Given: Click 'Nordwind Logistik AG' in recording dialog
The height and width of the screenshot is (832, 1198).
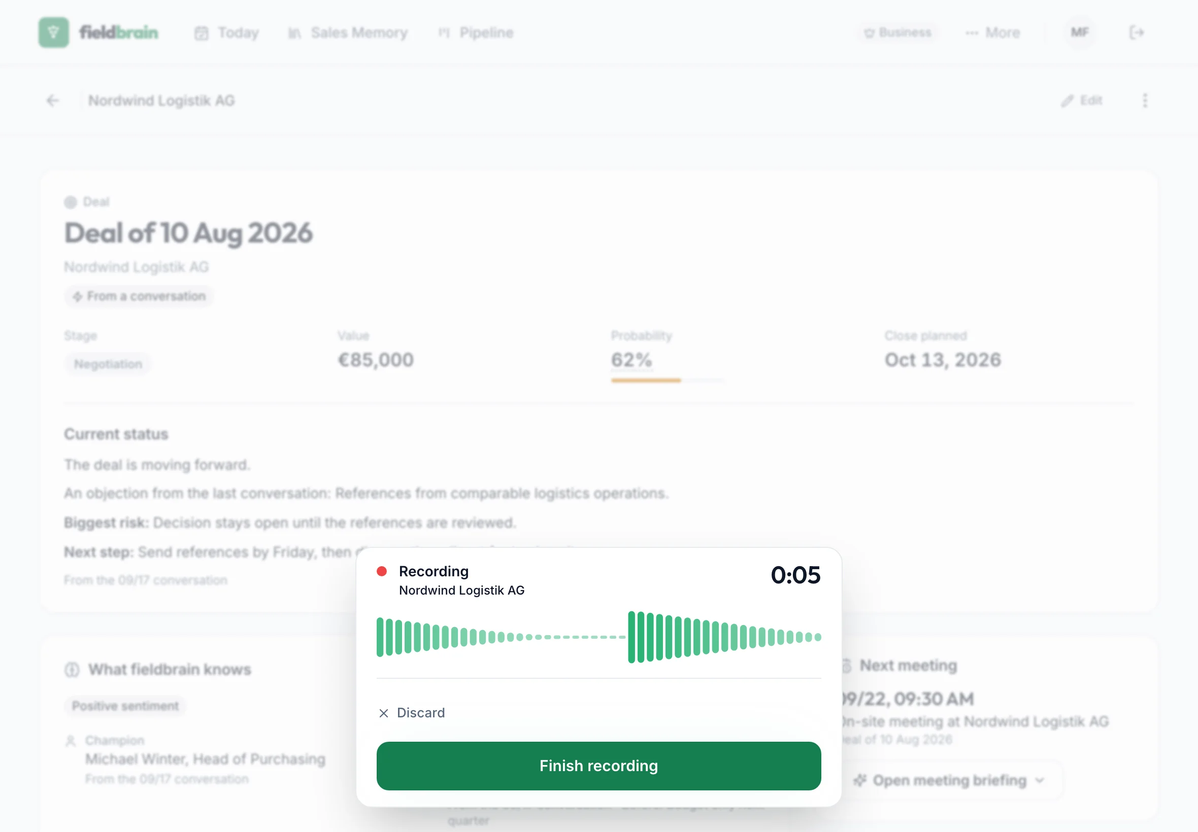Looking at the screenshot, I should pos(461,590).
